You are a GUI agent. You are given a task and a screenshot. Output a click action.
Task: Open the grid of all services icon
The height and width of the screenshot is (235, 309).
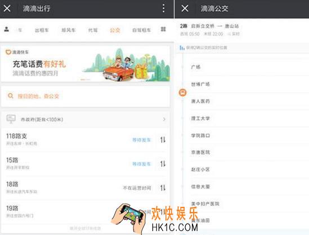[x=163, y=29]
